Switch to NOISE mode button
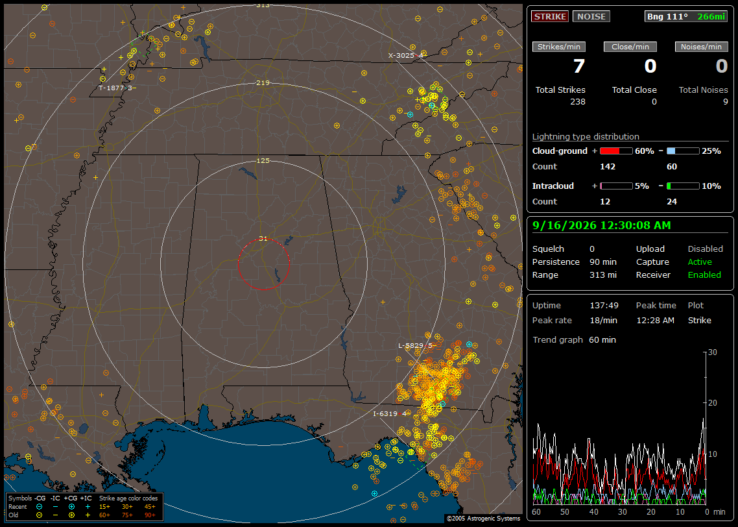The width and height of the screenshot is (738, 527). 591,16
